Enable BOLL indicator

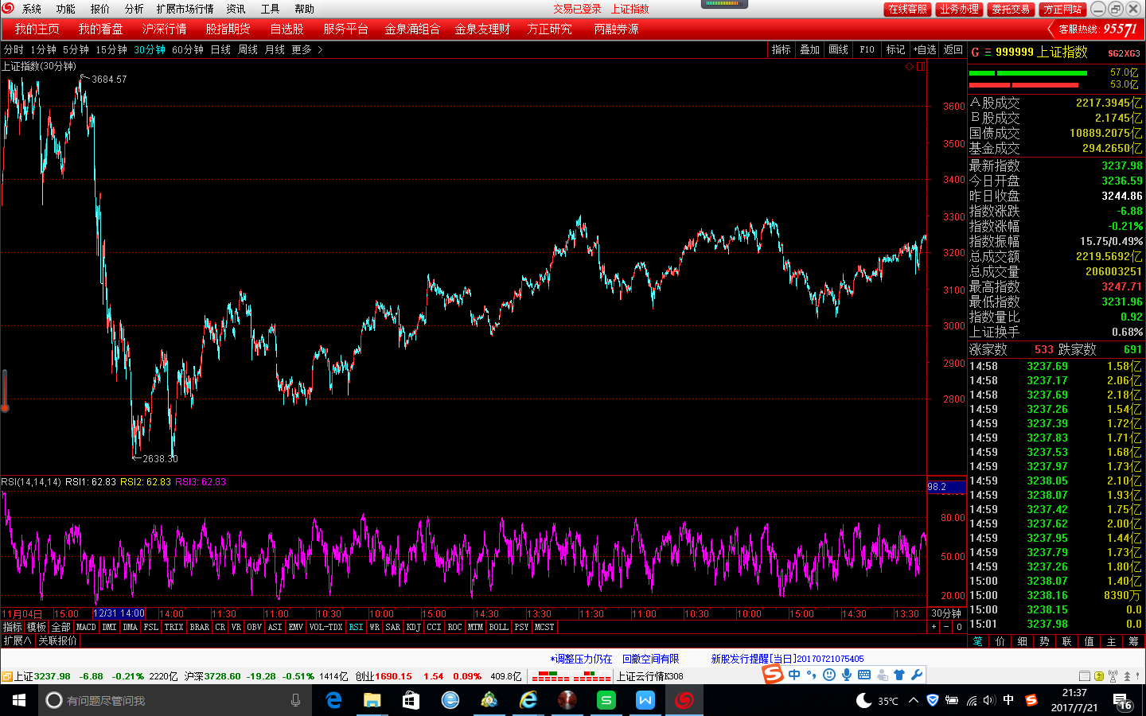[x=498, y=627]
